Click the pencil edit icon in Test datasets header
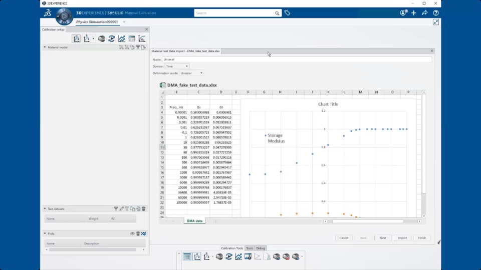The image size is (481, 270). [121, 209]
